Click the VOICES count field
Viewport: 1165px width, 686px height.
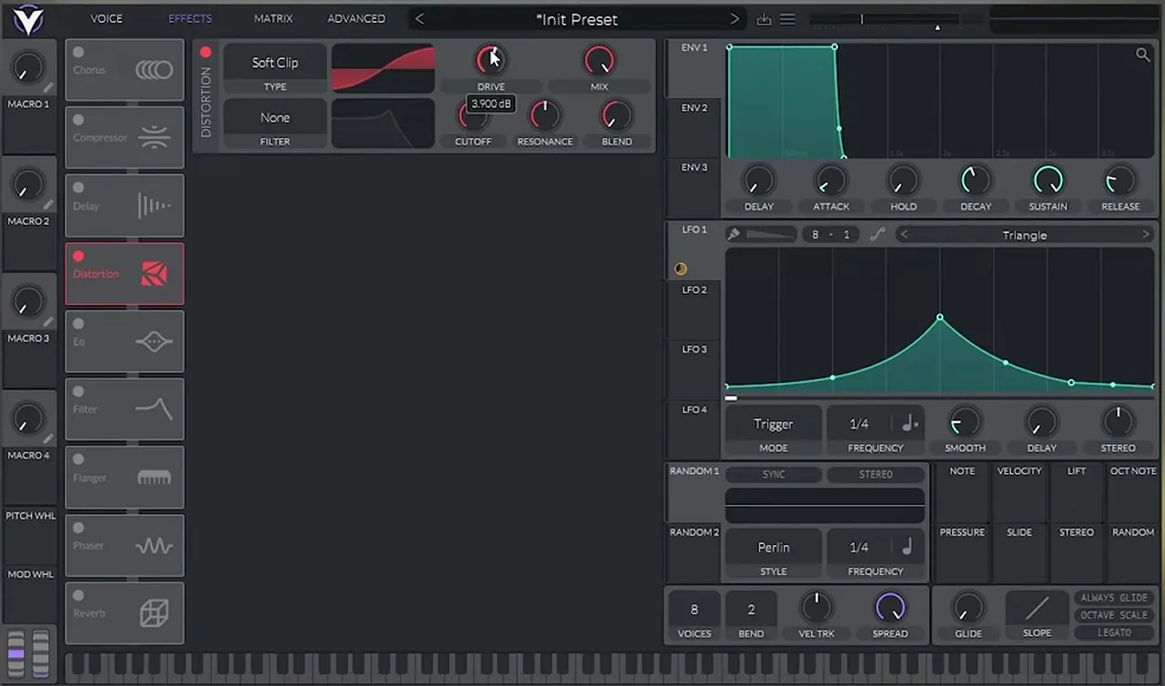click(x=694, y=610)
